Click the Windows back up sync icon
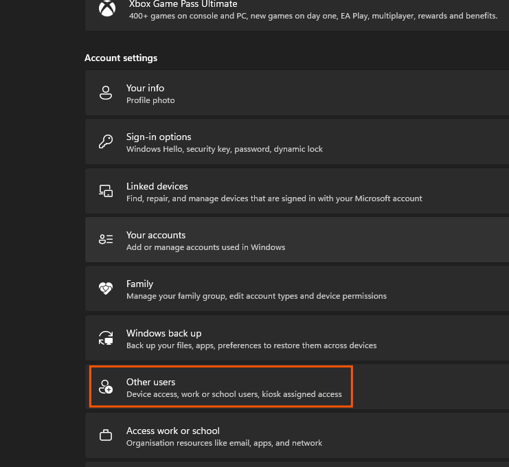509x467 pixels. 106,338
